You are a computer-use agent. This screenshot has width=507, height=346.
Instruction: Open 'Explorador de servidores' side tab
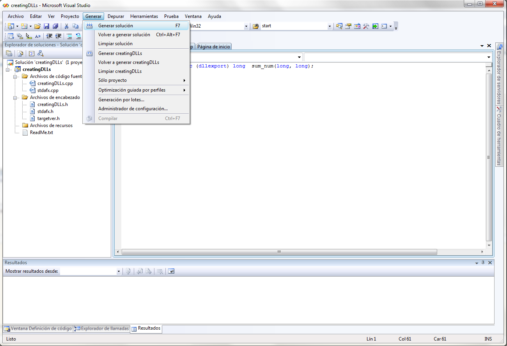[x=499, y=73]
